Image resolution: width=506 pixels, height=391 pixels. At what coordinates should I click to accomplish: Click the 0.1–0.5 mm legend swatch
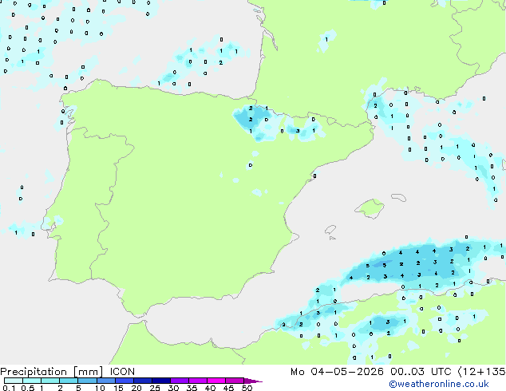[x=14, y=381]
